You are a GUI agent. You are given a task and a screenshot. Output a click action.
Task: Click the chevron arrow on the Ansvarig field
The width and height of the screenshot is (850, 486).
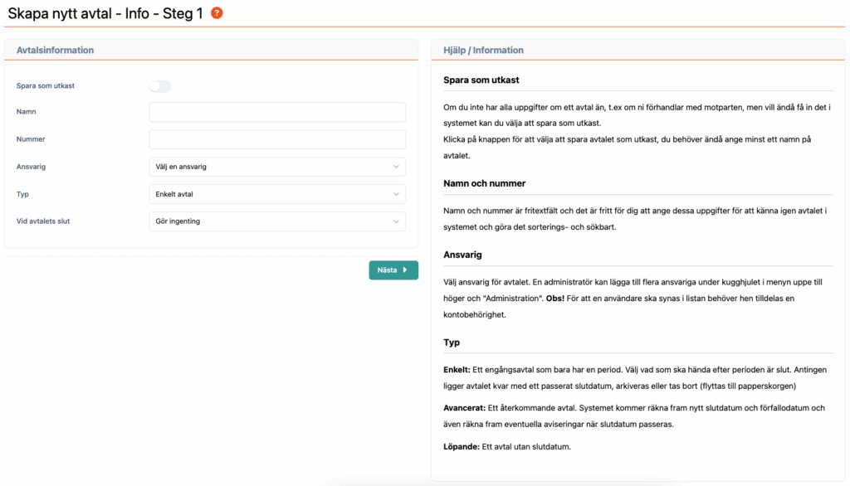click(x=396, y=167)
